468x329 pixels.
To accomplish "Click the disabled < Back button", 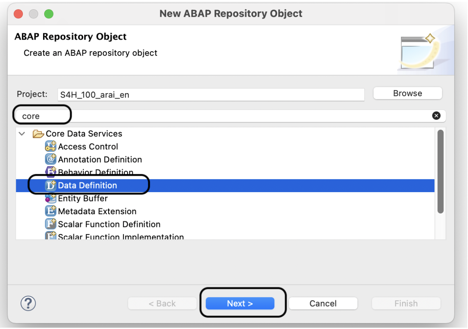I will tap(162, 304).
